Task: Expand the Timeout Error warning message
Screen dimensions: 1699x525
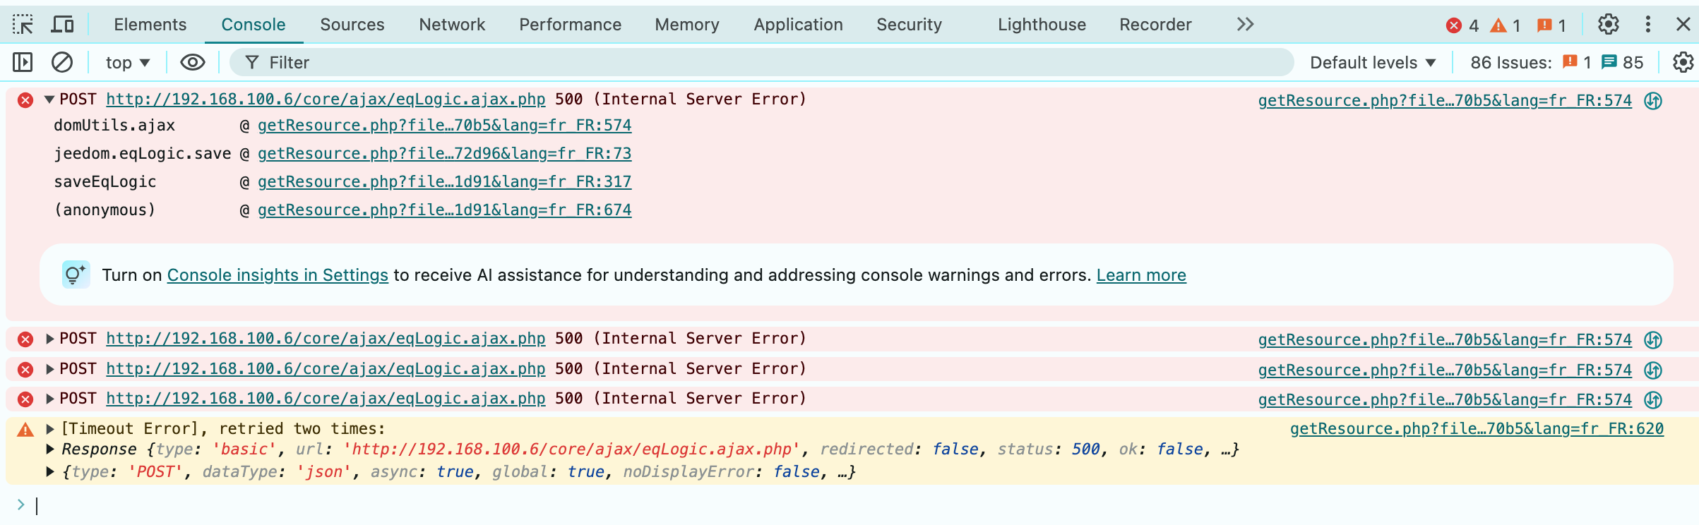Action: [x=50, y=428]
